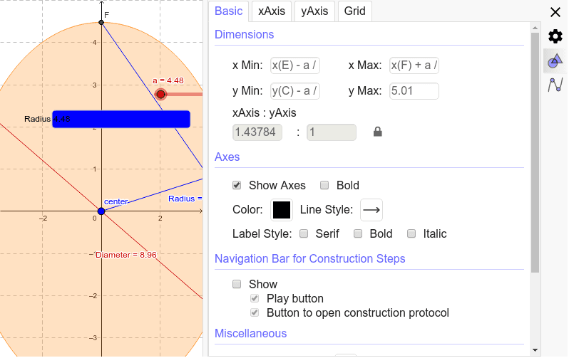
Task: Pick the black axes color swatch
Action: coord(282,210)
